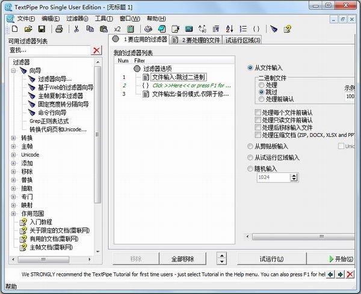Expand the 抽取 tree node

(x=14, y=189)
